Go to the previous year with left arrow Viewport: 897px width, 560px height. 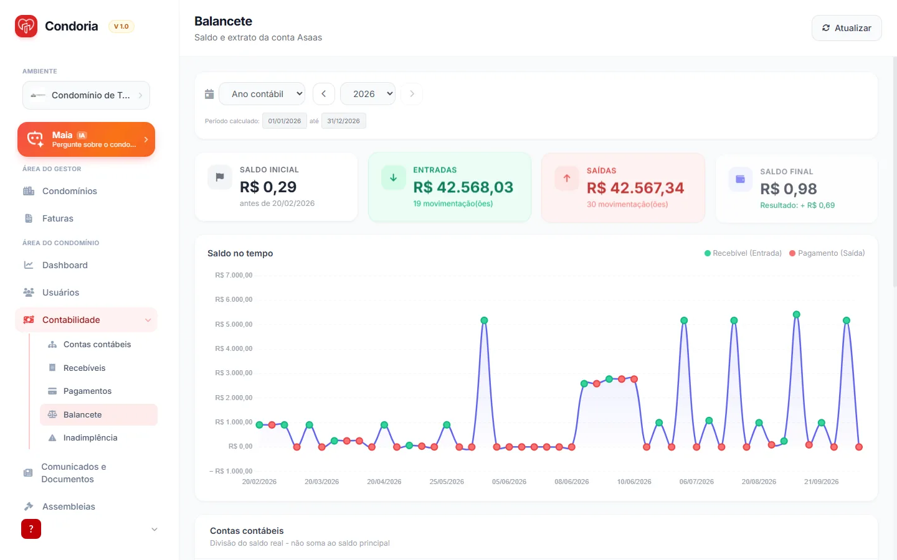[x=324, y=94]
